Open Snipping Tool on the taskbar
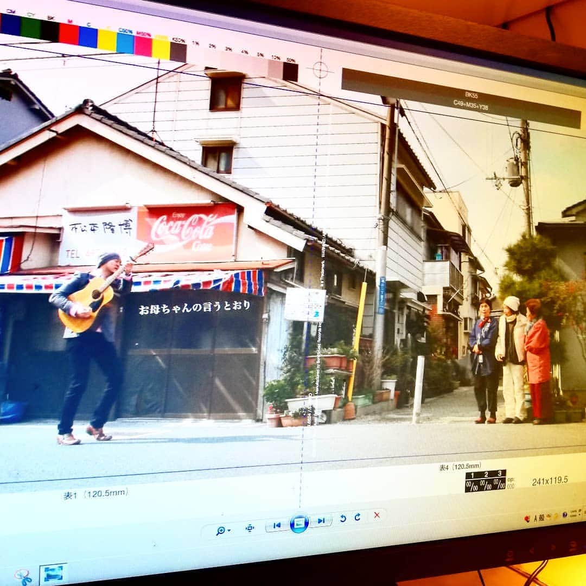This screenshot has height=586, width=586. tap(23, 577)
